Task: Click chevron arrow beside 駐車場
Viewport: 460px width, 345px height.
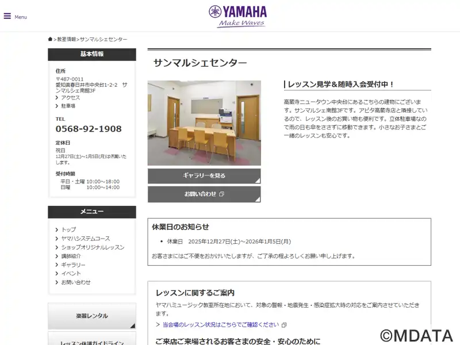Action: [57, 106]
